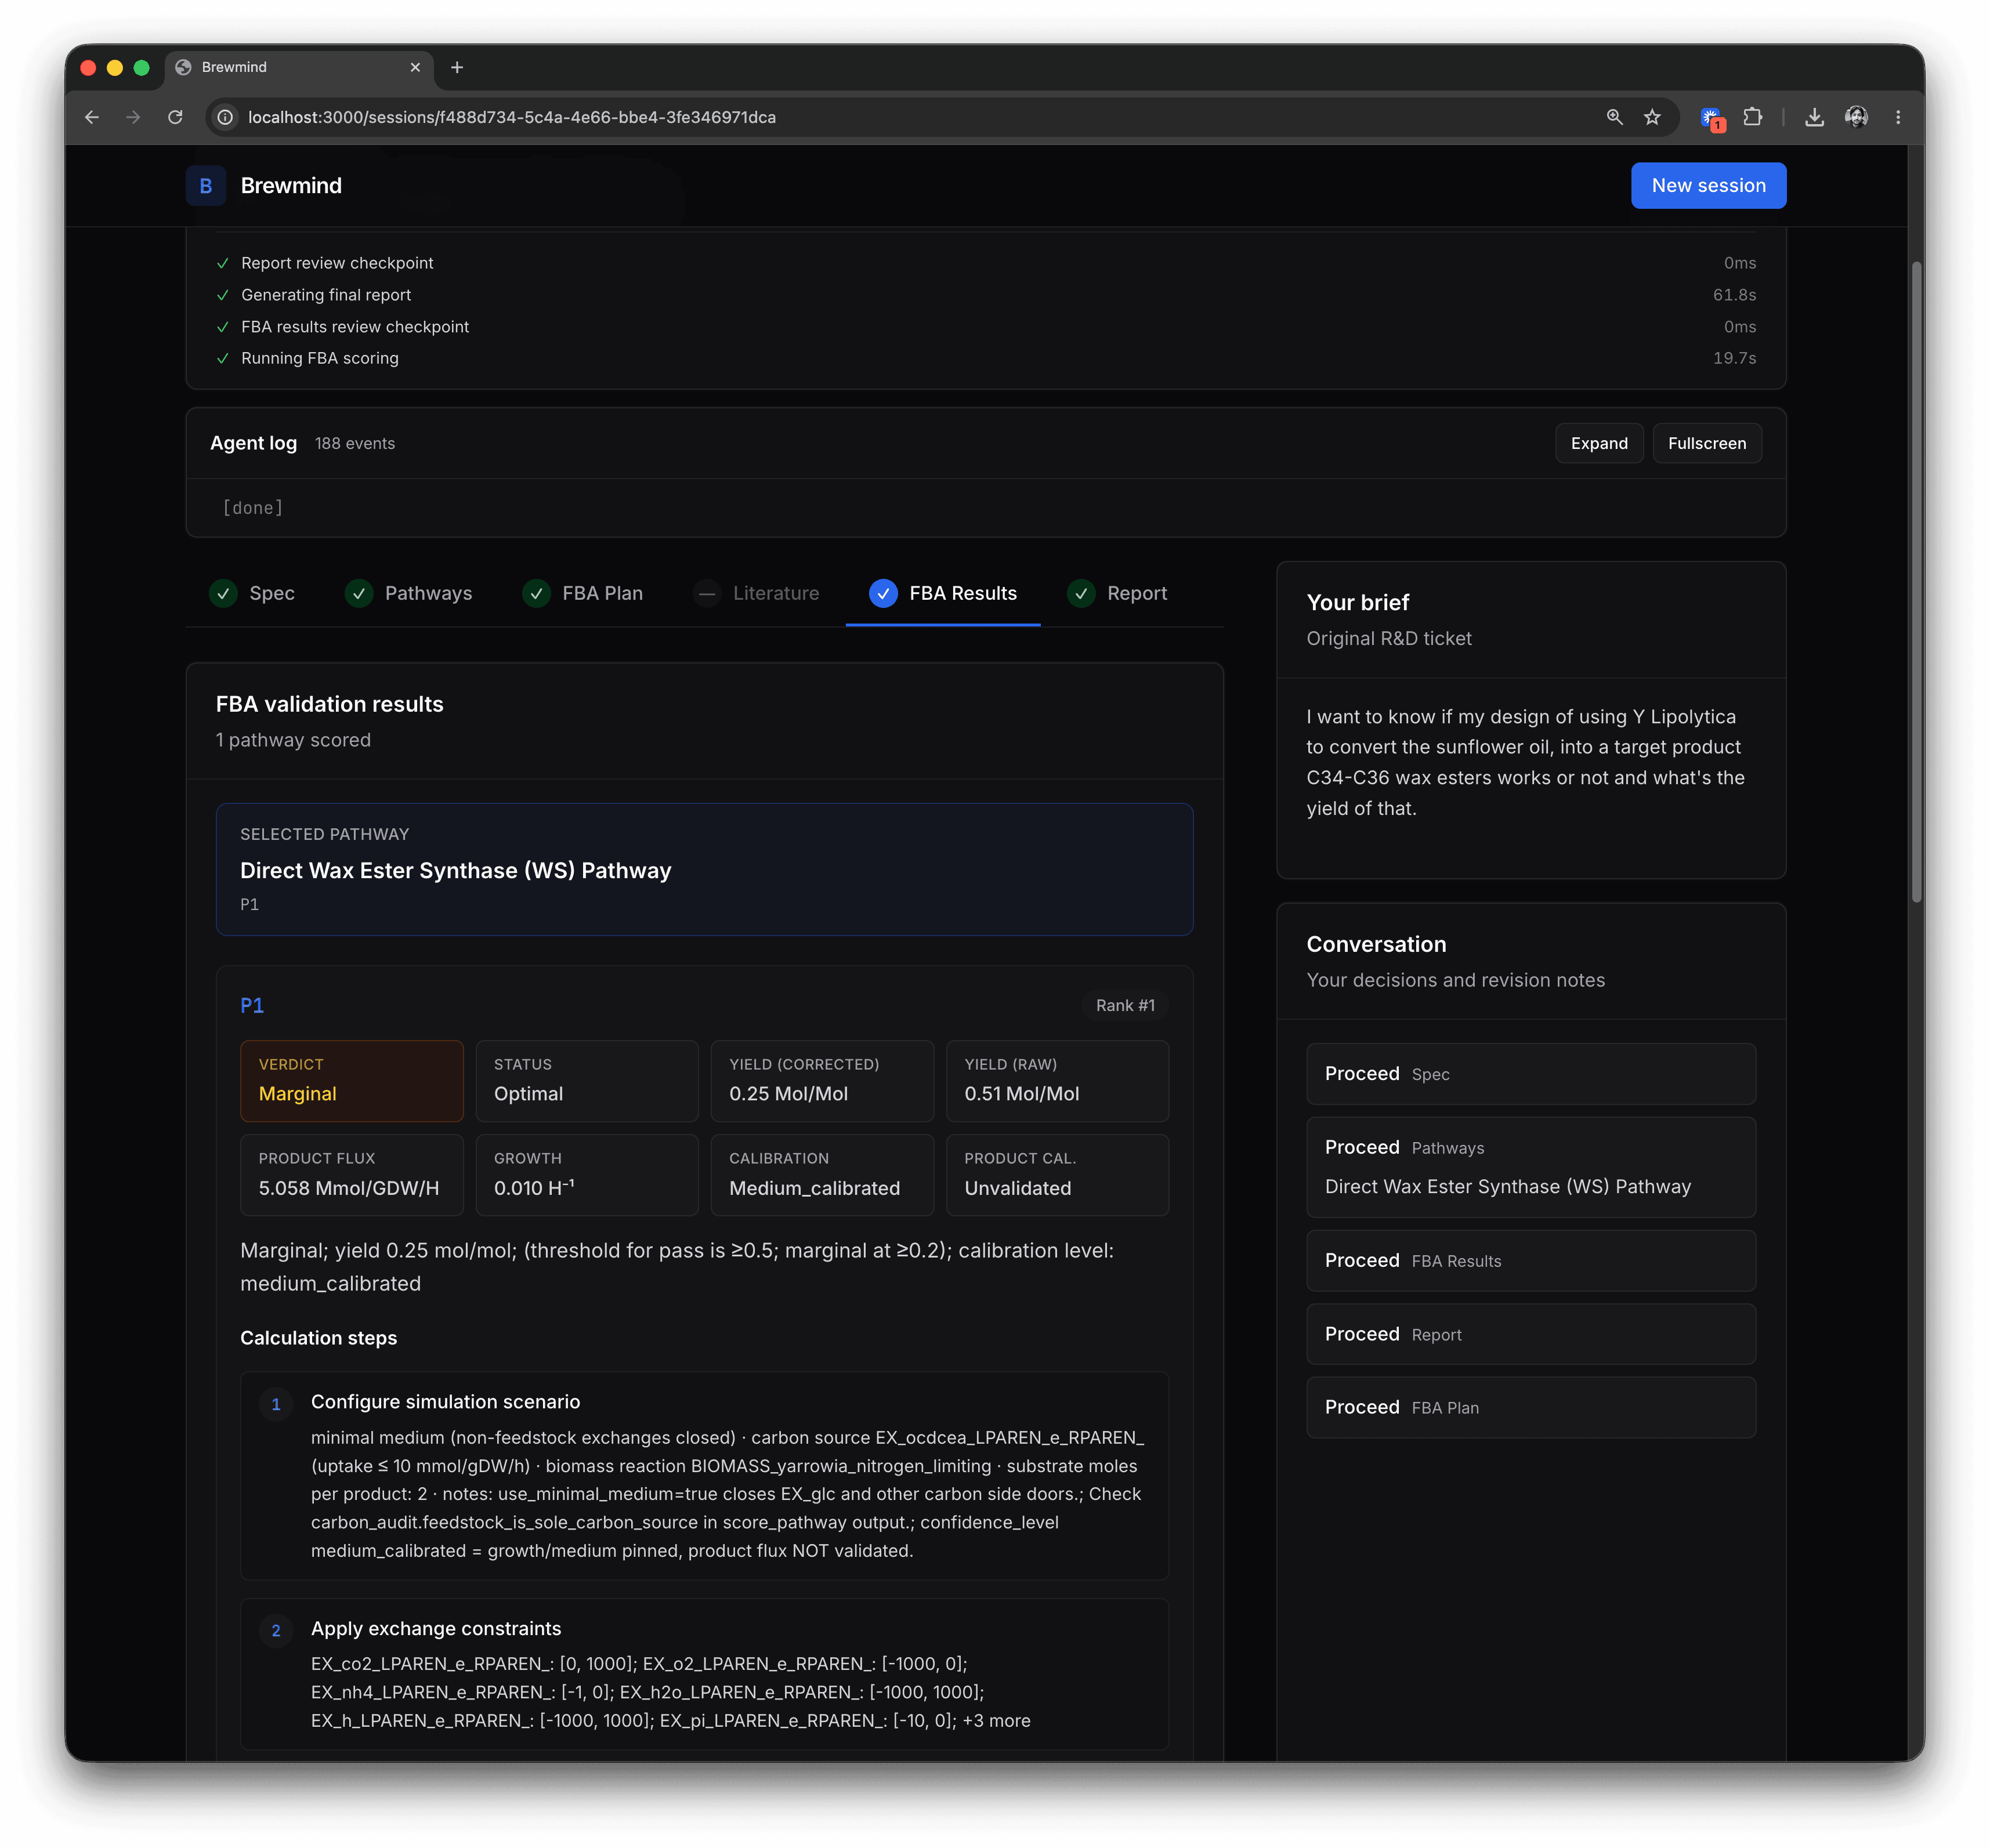The image size is (1990, 1848).
Task: Open site info icon in address bar
Action: (x=226, y=117)
